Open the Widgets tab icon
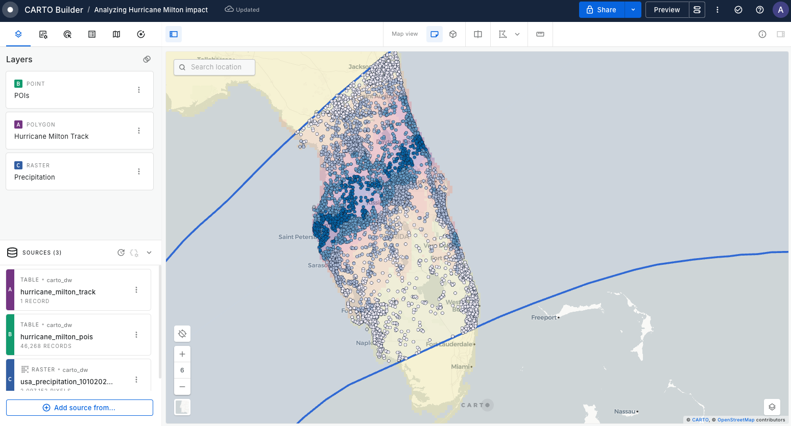791x426 pixels. [x=43, y=34]
